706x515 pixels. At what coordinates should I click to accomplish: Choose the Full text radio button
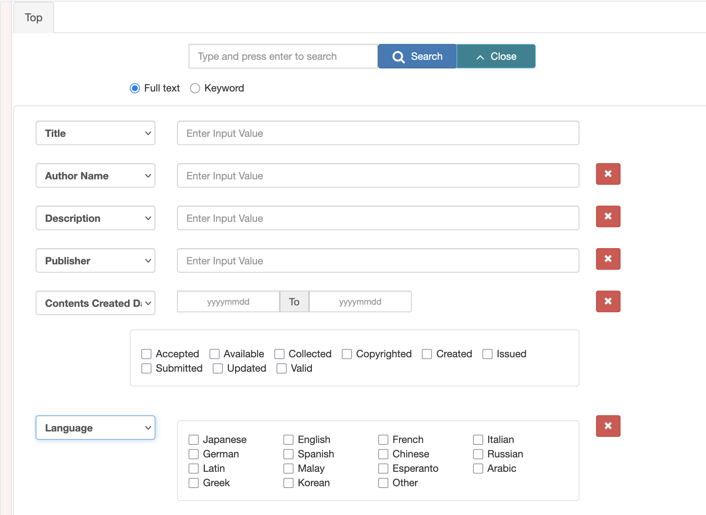tap(135, 88)
